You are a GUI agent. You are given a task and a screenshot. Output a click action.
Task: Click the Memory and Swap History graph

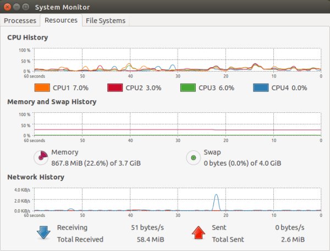click(x=177, y=124)
